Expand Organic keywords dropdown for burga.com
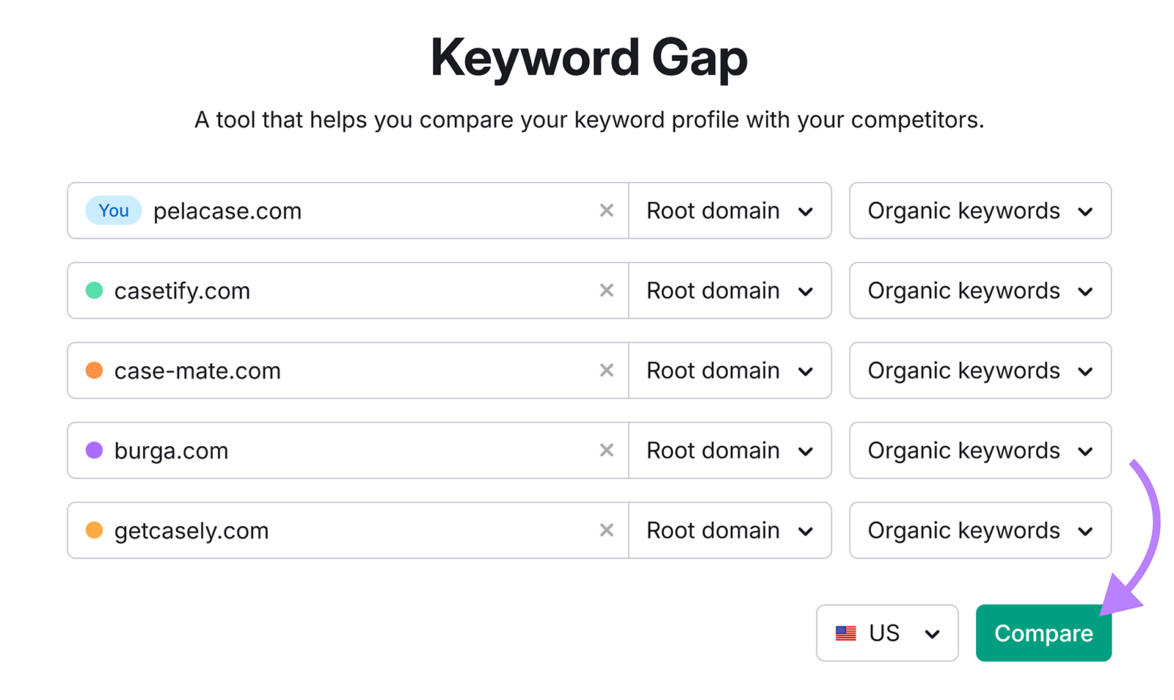 [x=980, y=451]
